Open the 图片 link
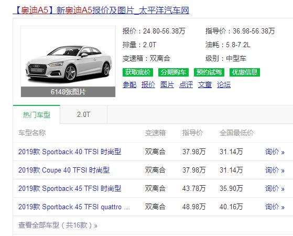Viewport: 293px width, 236px height. tap(167, 85)
